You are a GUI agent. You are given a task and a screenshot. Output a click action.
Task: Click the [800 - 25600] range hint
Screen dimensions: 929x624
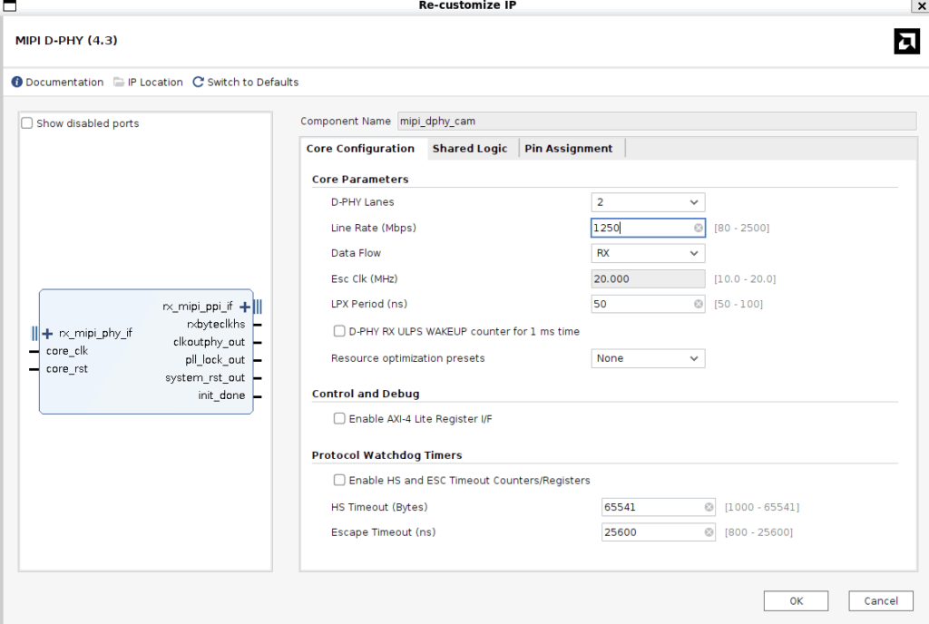pyautogui.click(x=758, y=532)
